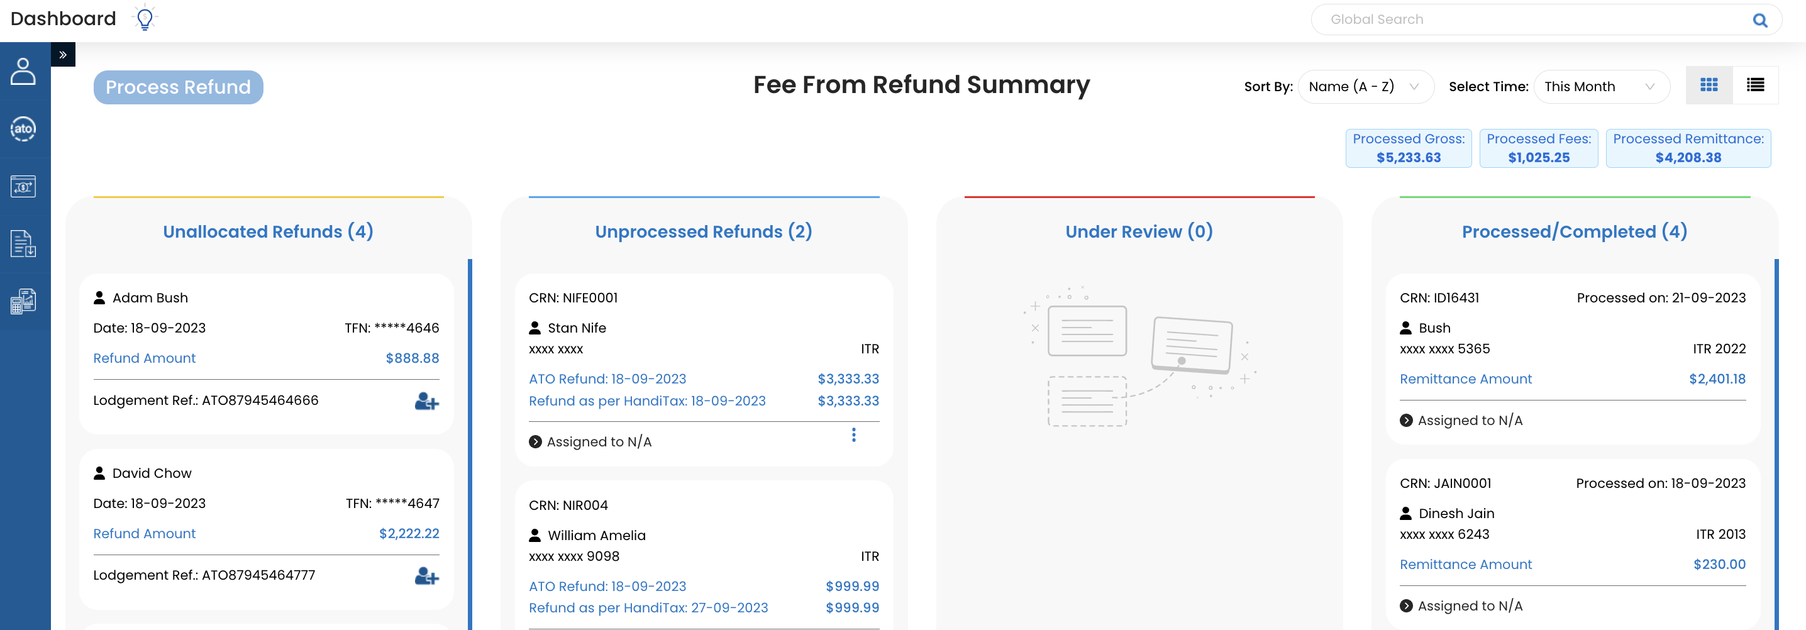Screen dimensions: 1806x630
Task: Click the lightbulb tips icon beside Dashboard
Action: click(x=145, y=18)
